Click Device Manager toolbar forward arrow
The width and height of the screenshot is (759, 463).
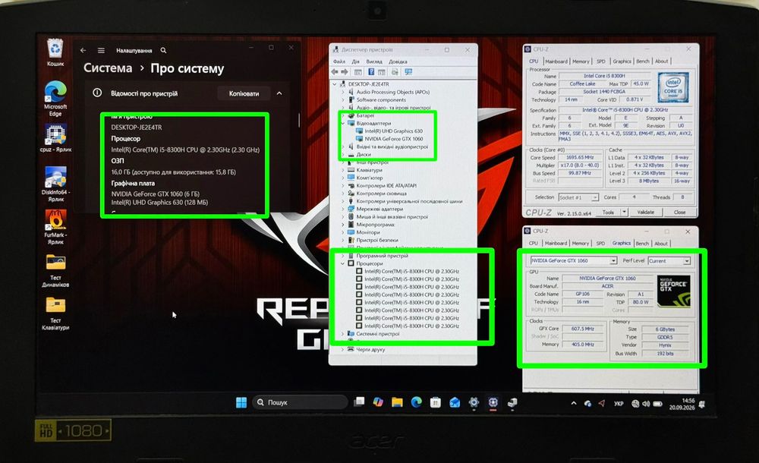344,71
